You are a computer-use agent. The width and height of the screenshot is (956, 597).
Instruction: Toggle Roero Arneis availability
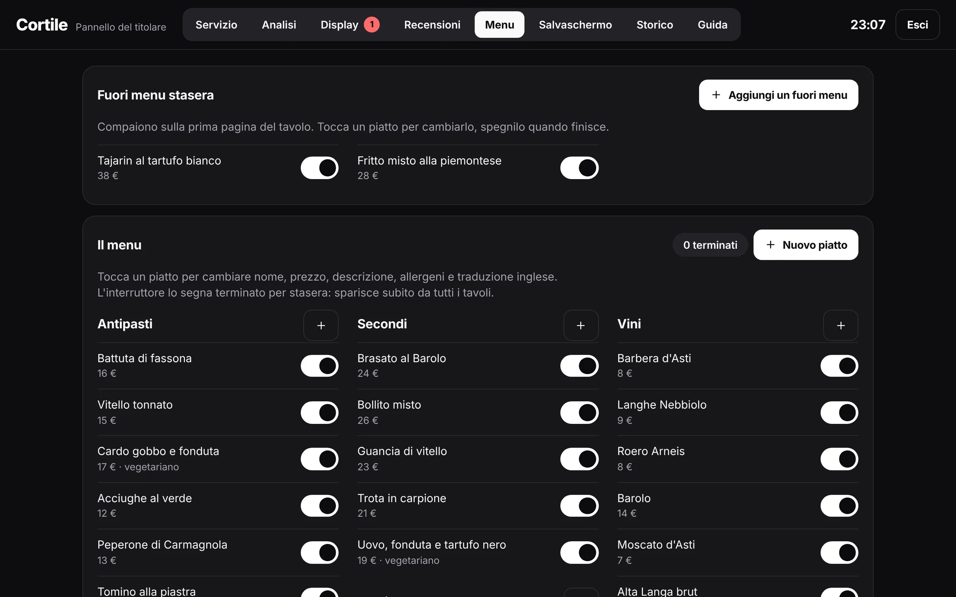click(839, 459)
